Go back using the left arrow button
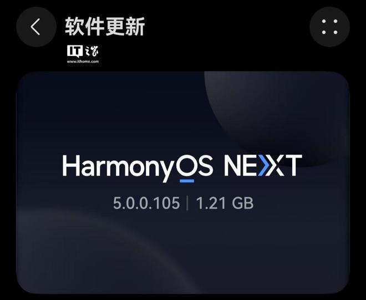 tap(36, 27)
